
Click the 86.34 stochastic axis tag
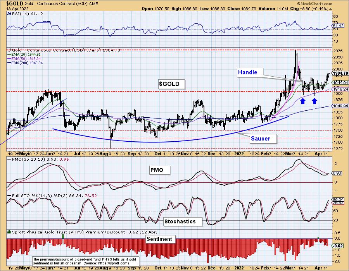tap(338, 199)
